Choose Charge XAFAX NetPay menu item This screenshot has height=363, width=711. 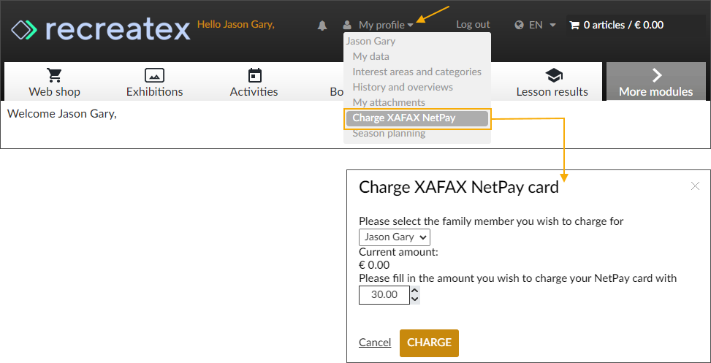click(417, 118)
